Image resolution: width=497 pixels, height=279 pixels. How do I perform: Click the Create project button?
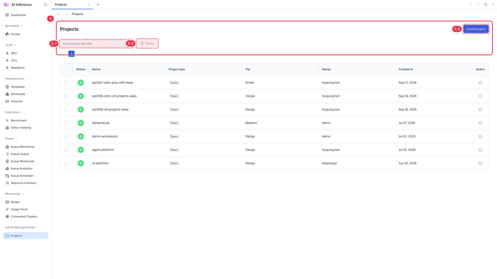(x=476, y=29)
